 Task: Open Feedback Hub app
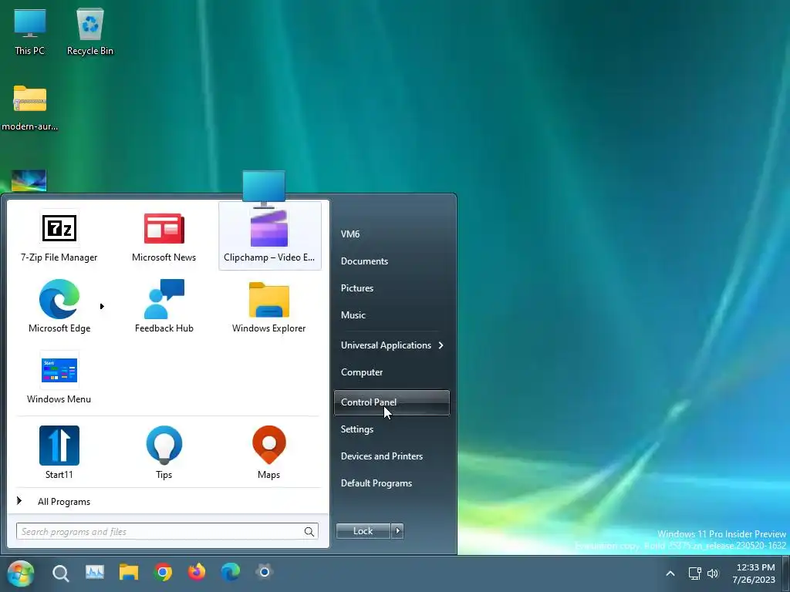pyautogui.click(x=164, y=306)
